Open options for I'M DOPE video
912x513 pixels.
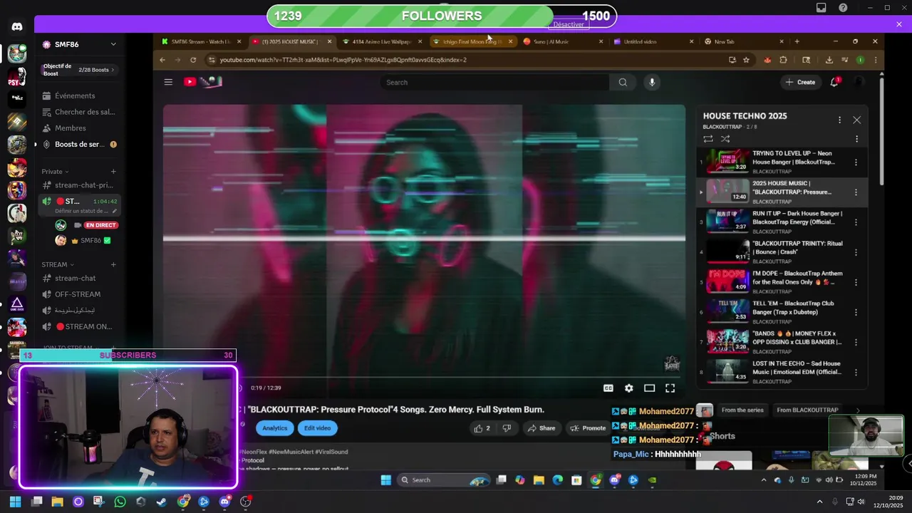pos(856,282)
